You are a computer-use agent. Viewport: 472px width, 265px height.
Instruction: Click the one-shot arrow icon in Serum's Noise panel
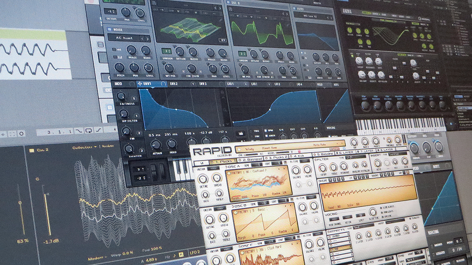[118, 50]
